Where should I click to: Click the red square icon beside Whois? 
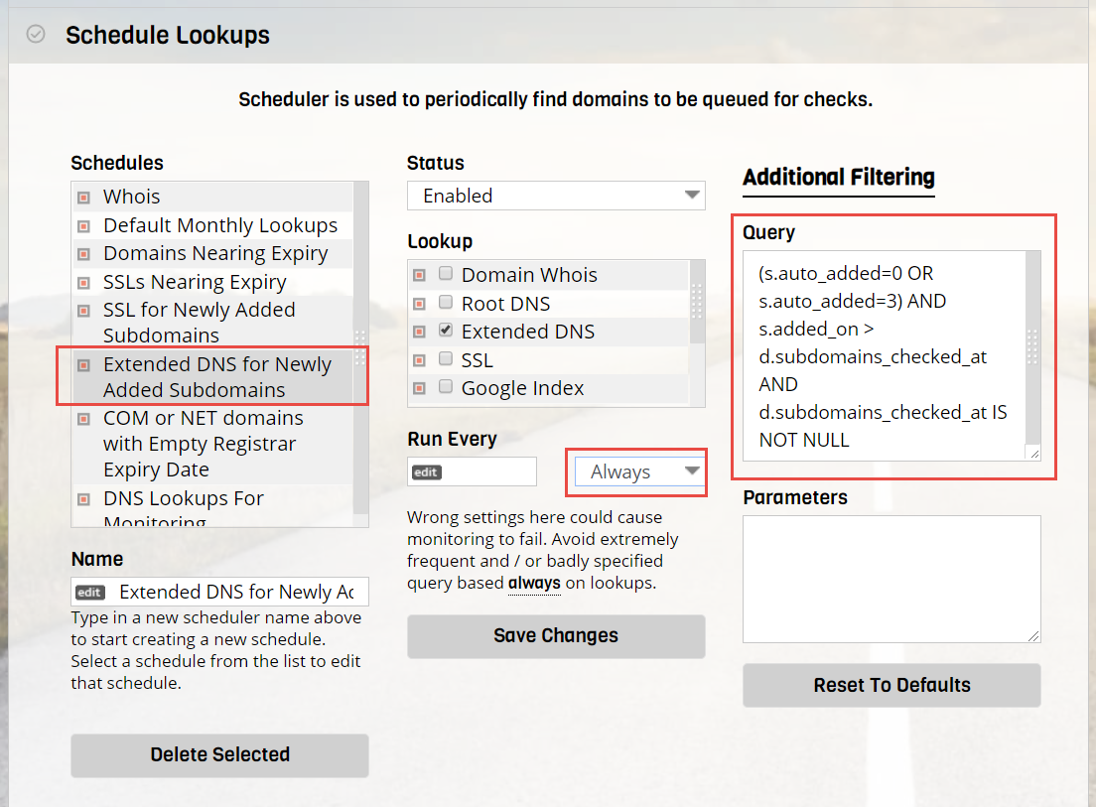(x=83, y=198)
